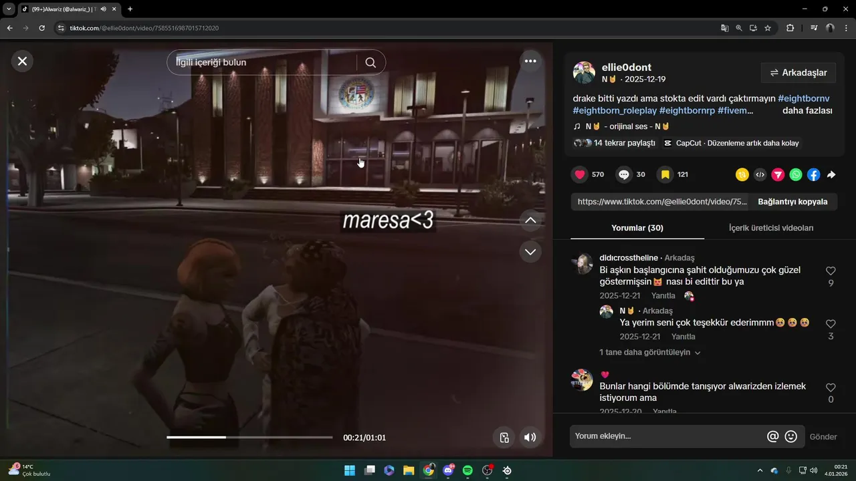Open the zoom magnifier icon in address bar

[739, 28]
